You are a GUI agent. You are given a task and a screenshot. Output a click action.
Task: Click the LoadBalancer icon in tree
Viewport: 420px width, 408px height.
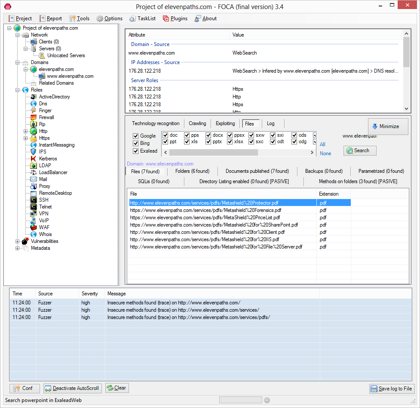point(34,172)
